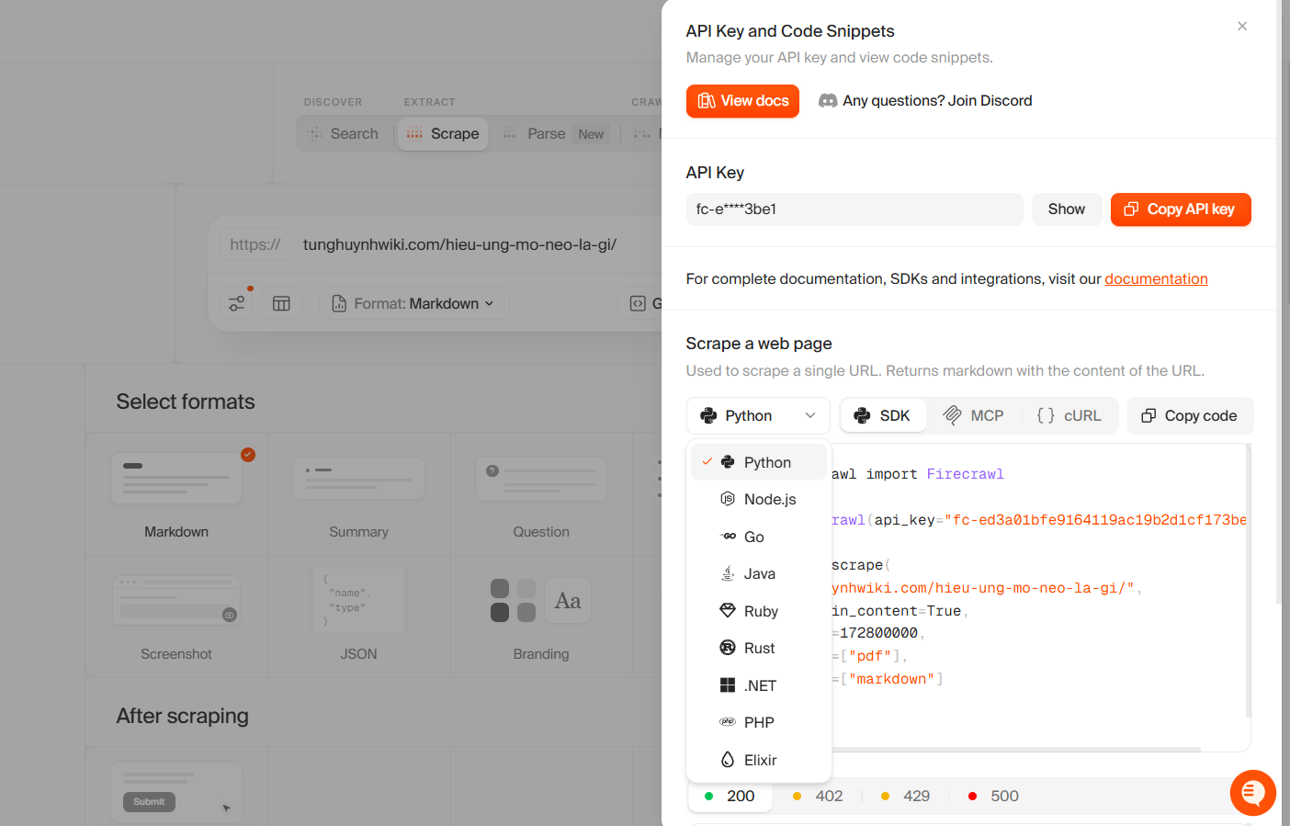Viewport: 1290px width, 826px height.
Task: Choose Java from the language list
Action: click(759, 573)
